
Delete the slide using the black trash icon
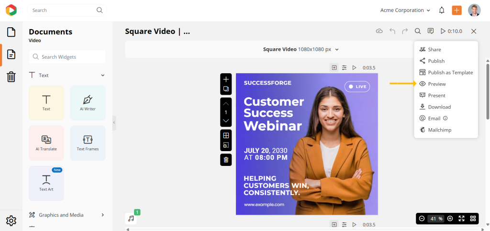tap(226, 160)
